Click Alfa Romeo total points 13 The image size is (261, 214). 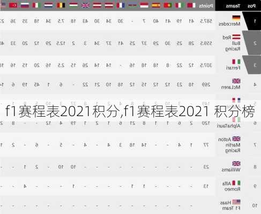click(x=206, y=186)
